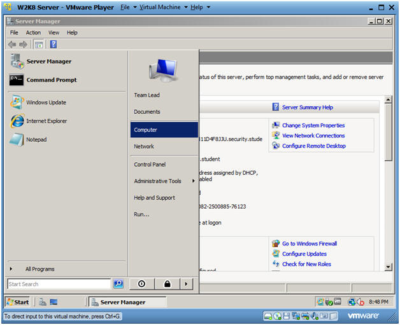Click Windows Firewall icon
400x325 pixels.
[276, 243]
